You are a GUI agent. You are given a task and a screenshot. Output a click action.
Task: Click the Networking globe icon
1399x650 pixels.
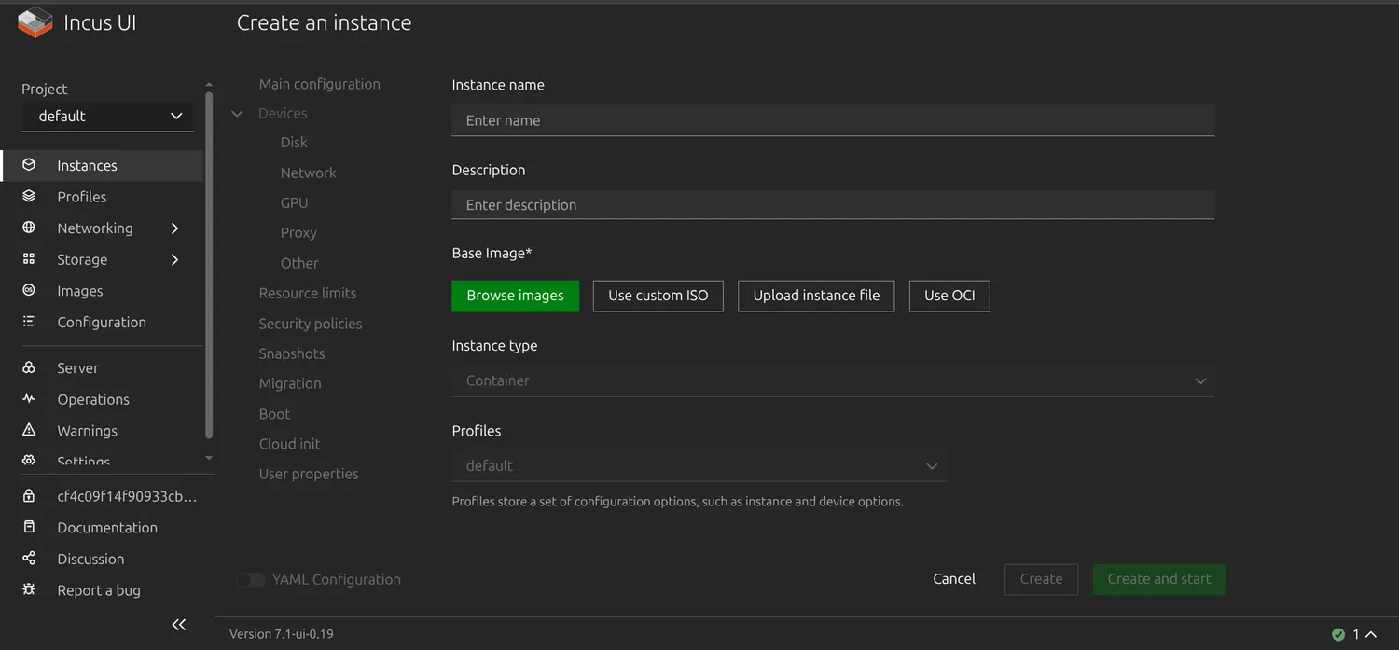point(29,228)
